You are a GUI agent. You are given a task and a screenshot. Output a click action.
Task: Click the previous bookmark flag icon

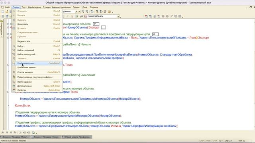pos(11,133)
